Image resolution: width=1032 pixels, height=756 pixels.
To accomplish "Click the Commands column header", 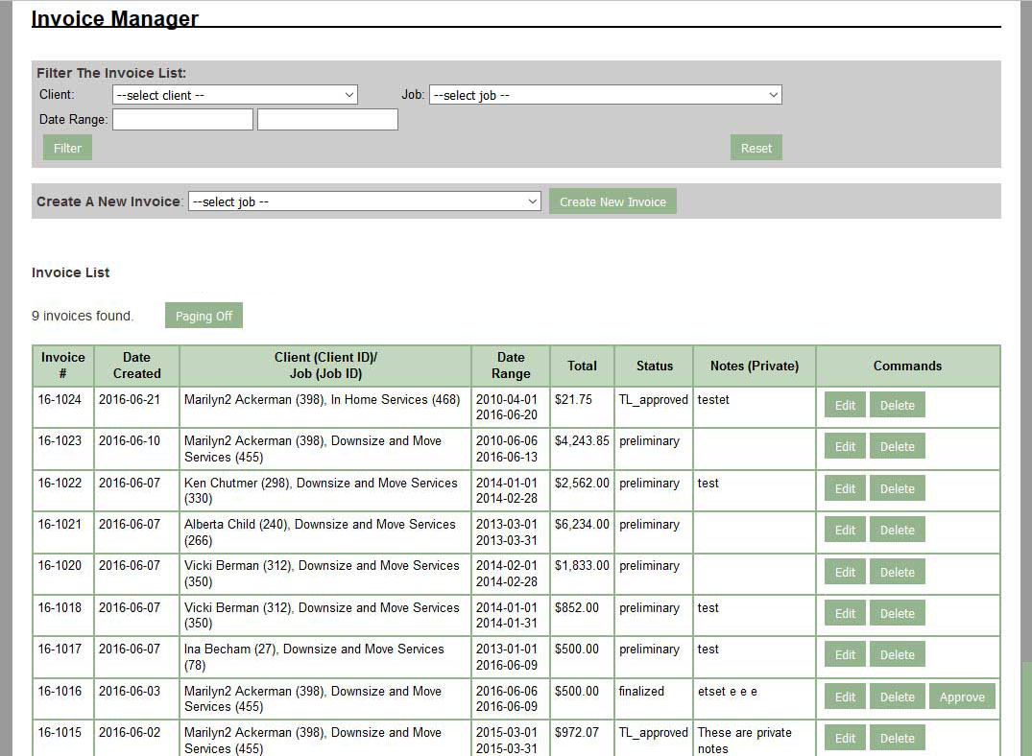I will click(x=907, y=366).
